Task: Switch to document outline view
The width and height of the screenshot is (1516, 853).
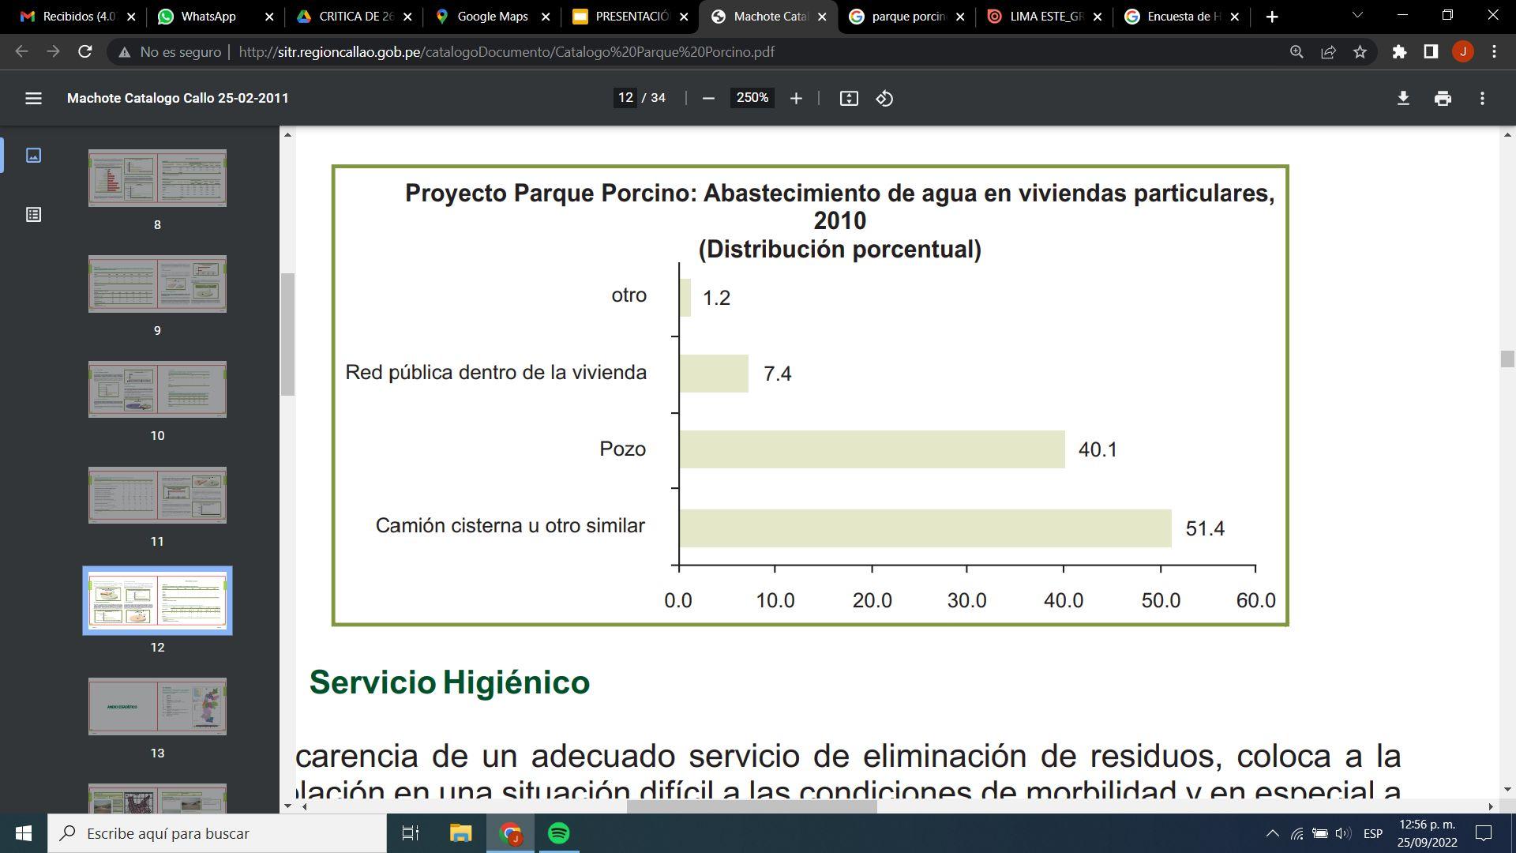Action: [33, 215]
